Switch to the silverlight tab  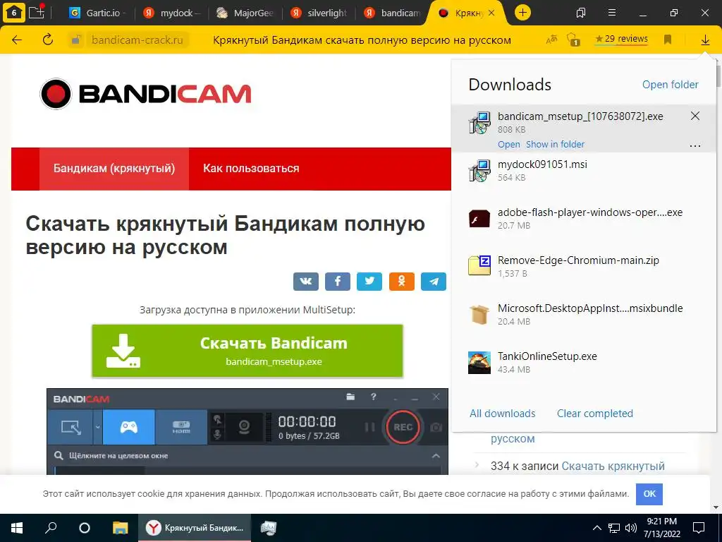click(x=319, y=13)
